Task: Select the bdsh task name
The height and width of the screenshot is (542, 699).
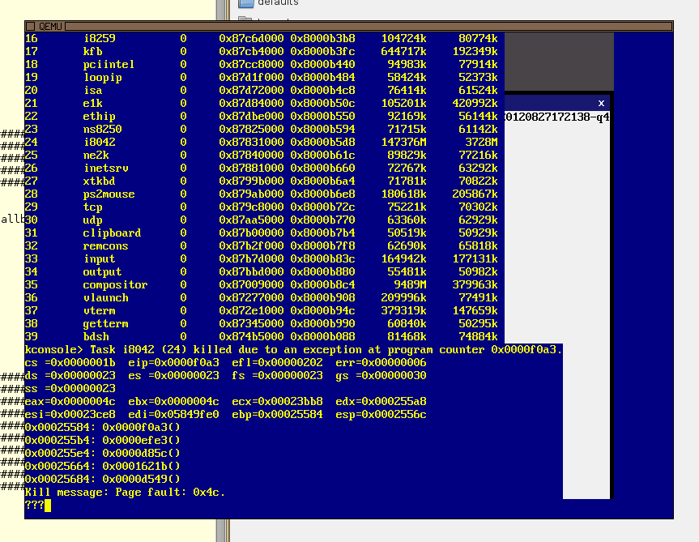Action: pyautogui.click(x=96, y=336)
